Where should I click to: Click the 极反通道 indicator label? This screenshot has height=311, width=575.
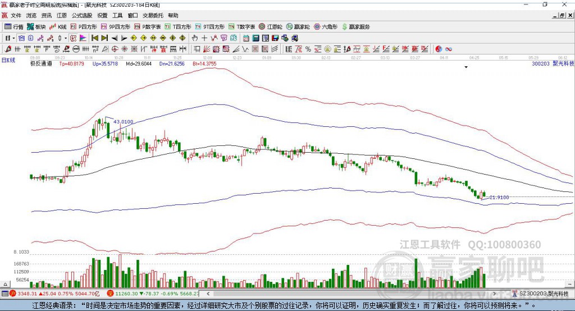pos(41,64)
